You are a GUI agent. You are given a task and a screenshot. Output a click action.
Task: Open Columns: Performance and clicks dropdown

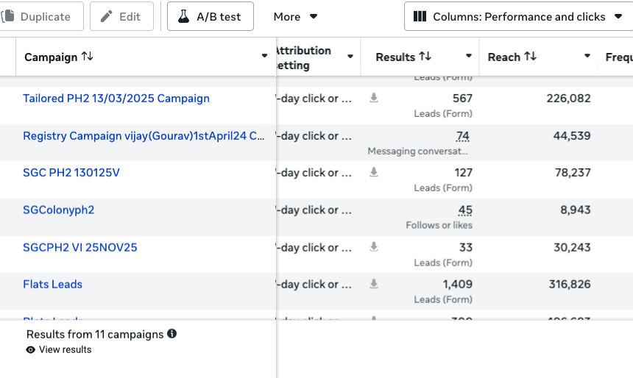tap(517, 16)
